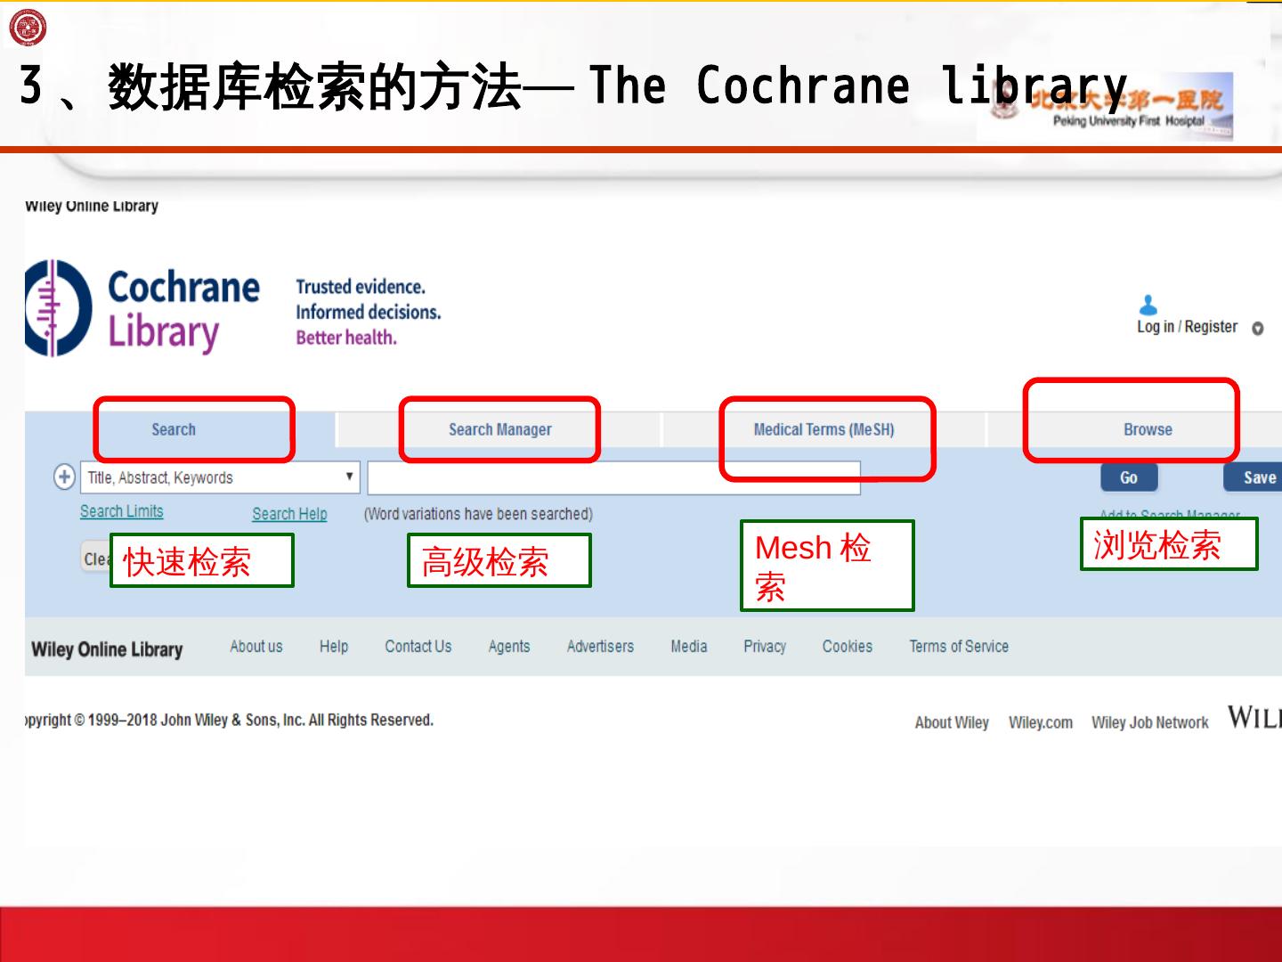
Task: Open the Search Limits link
Action: (x=122, y=511)
